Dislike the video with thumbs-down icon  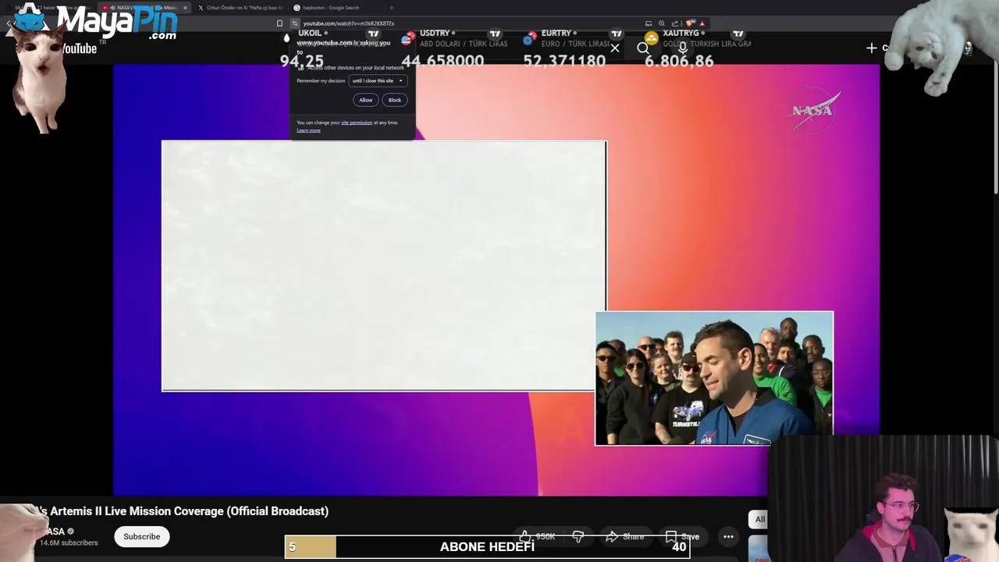coord(578,536)
